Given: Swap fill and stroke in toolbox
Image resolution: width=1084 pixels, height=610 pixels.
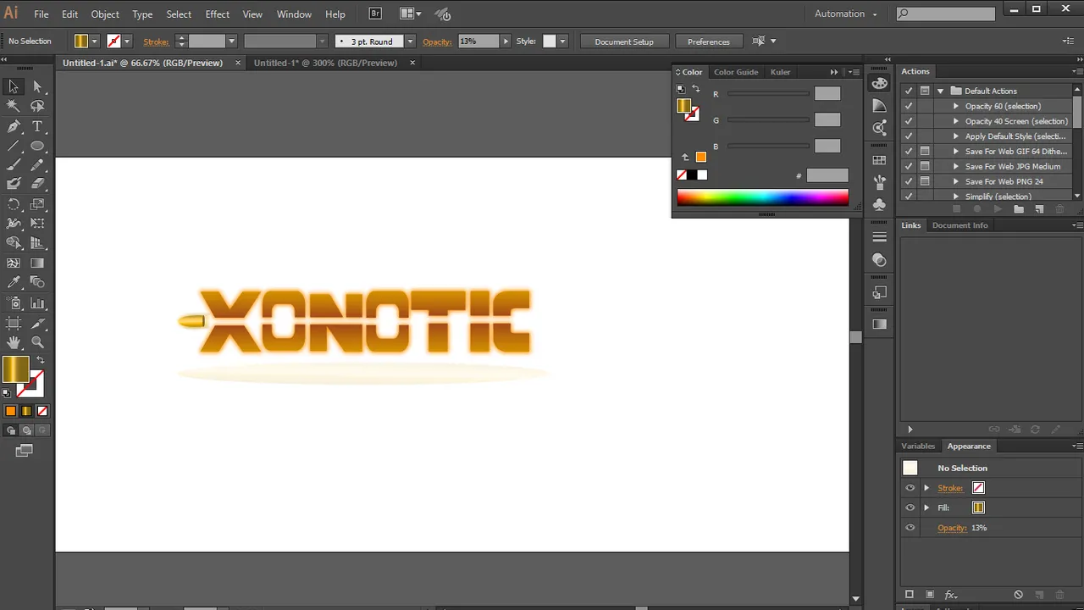Looking at the screenshot, I should pyautogui.click(x=40, y=361).
